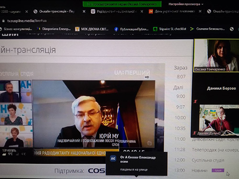Select the 12:00 Суспільна студія schedule entry

pos(199,160)
